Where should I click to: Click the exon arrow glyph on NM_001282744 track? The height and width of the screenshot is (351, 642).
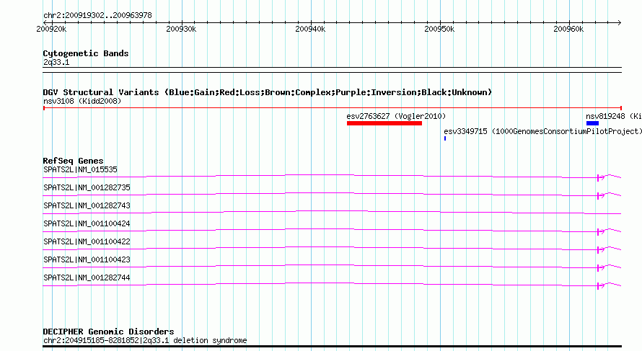pos(601,285)
